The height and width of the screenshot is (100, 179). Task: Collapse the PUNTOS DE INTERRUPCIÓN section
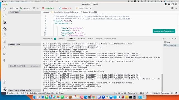pos(24,90)
